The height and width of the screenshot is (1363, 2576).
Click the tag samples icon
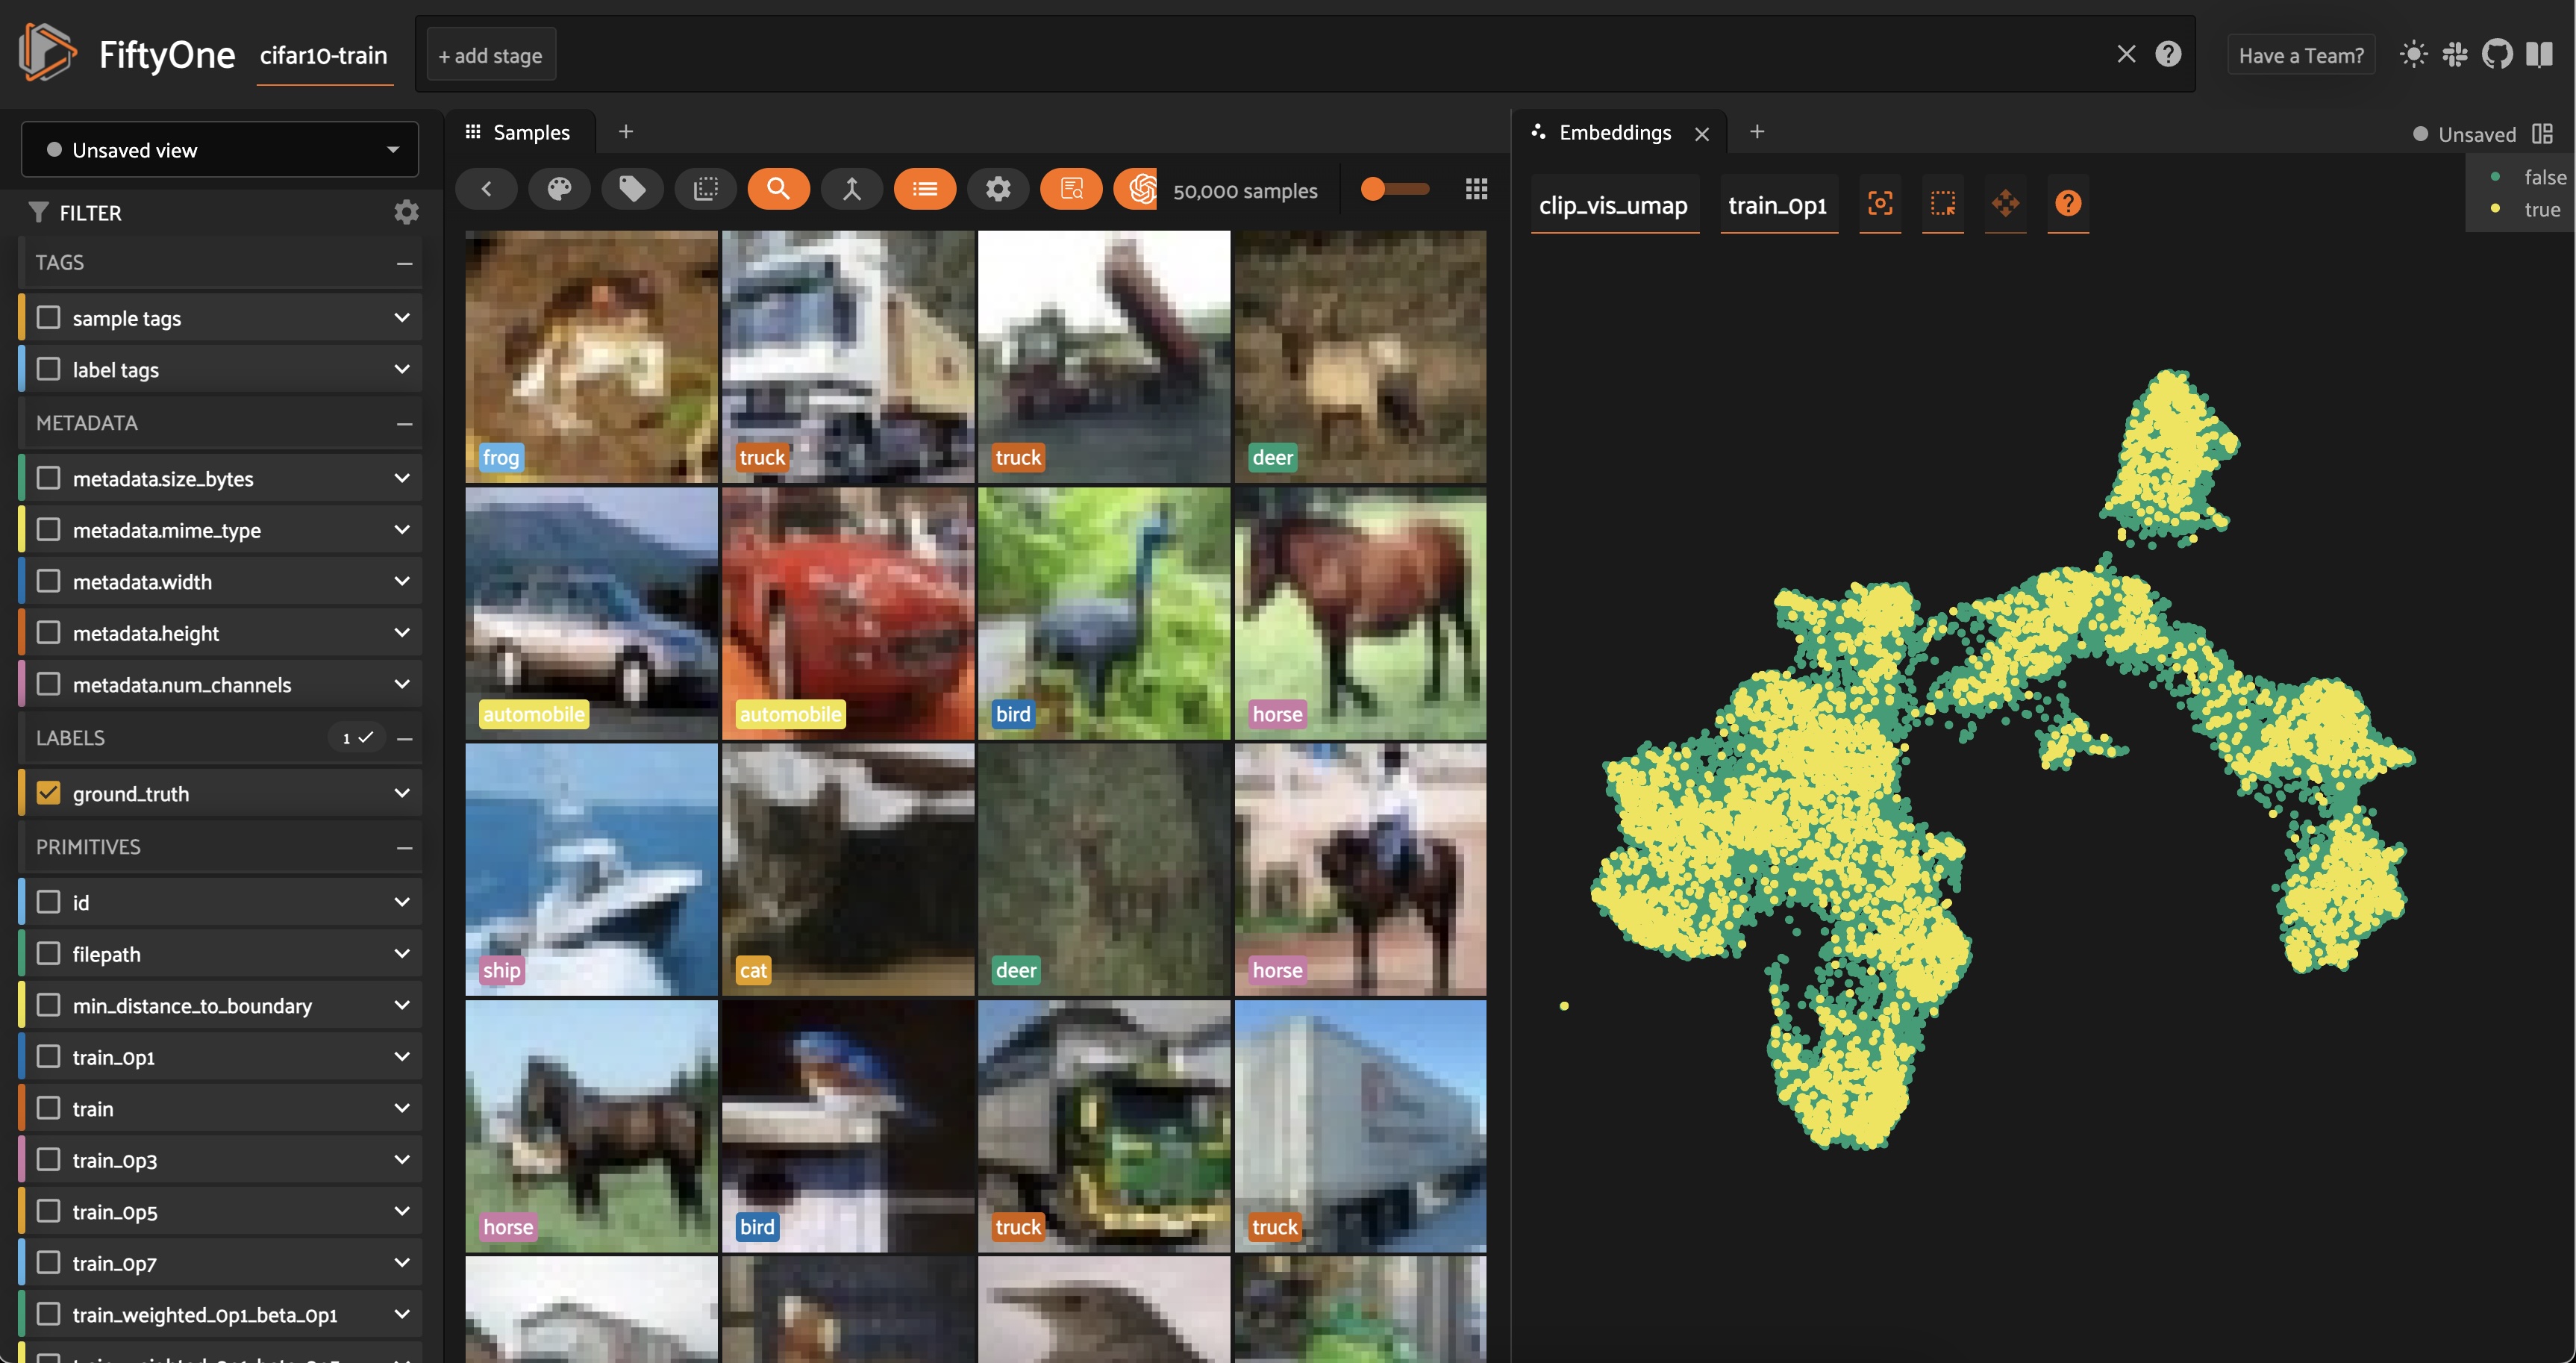coord(632,189)
